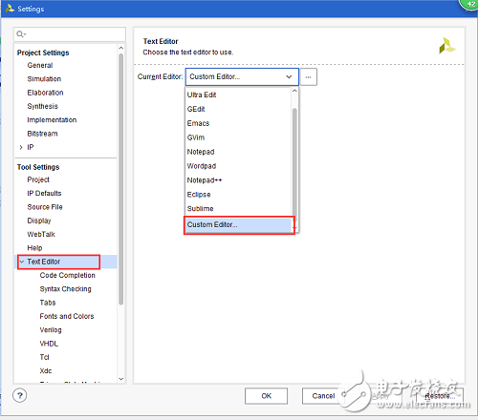Image resolution: width=478 pixels, height=420 pixels.
Task: Select Custom Editor... in the dropdown list
Action: coord(238,224)
